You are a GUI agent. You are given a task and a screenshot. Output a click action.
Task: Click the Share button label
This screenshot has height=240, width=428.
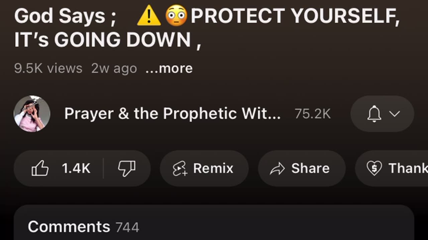tap(310, 168)
